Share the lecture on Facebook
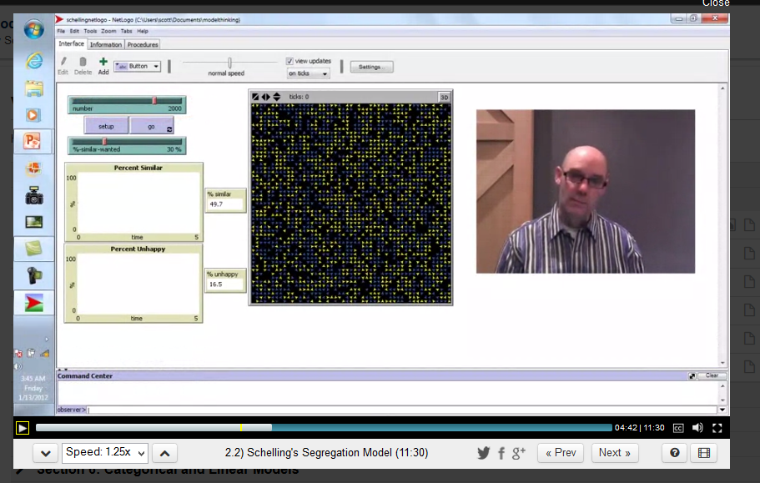 click(501, 453)
